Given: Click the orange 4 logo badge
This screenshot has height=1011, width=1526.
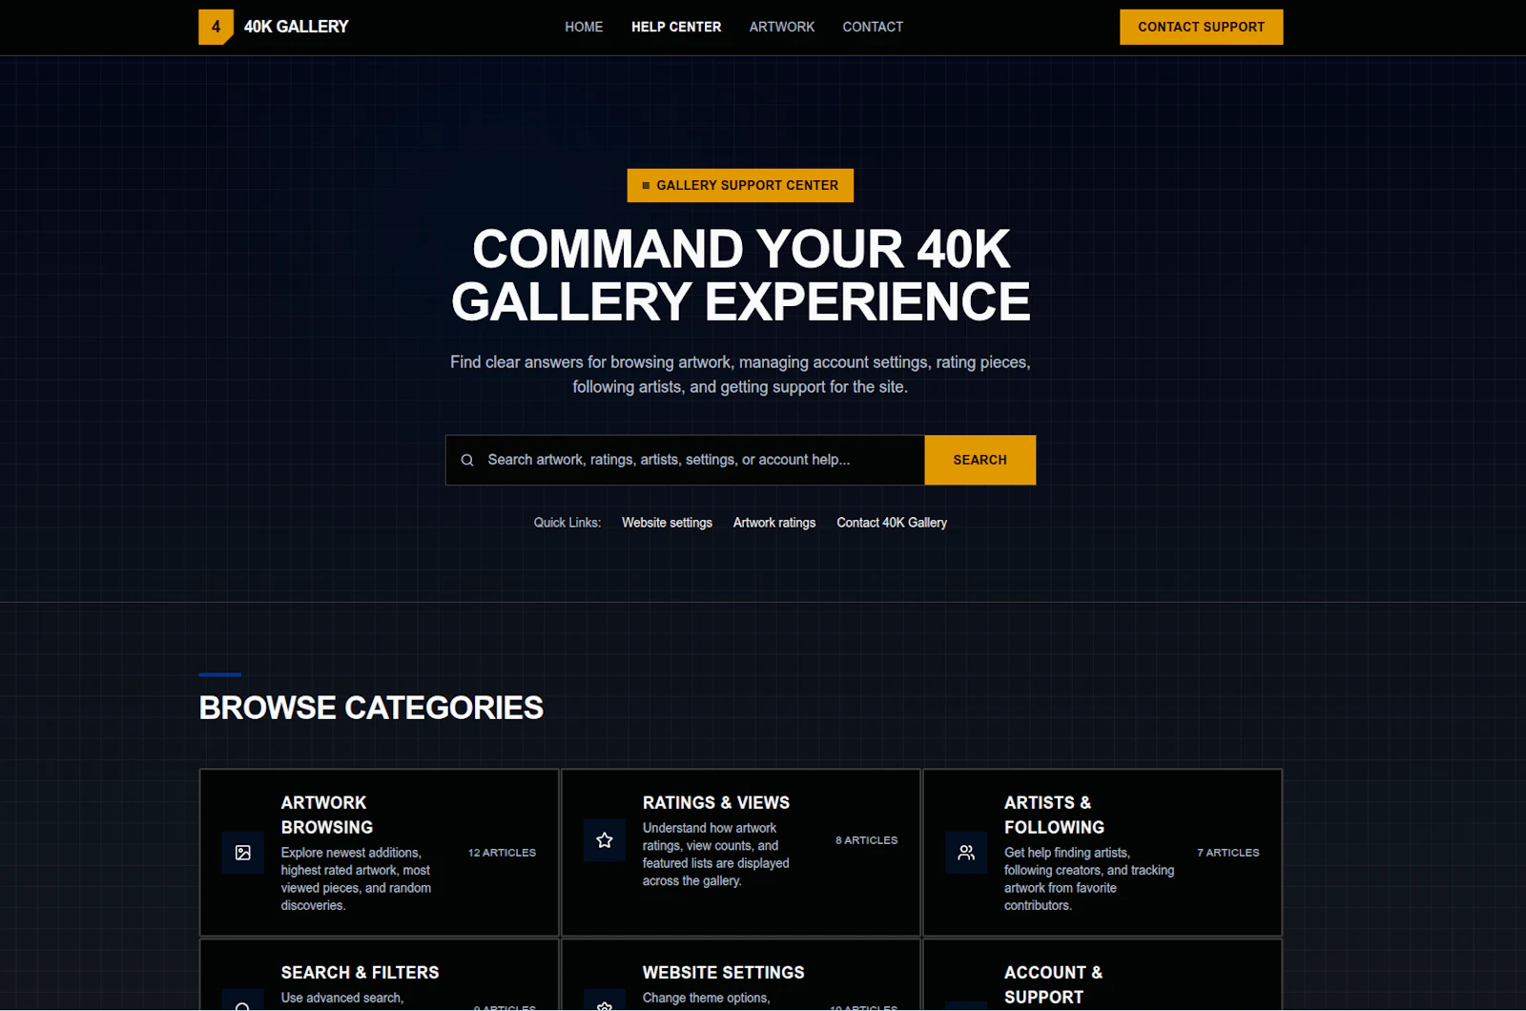Looking at the screenshot, I should click(x=216, y=27).
